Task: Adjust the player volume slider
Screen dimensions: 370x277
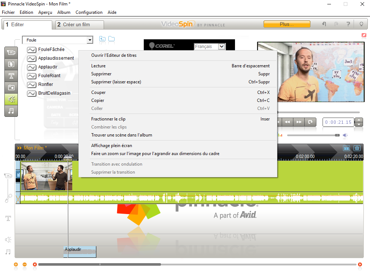Action: point(313,135)
